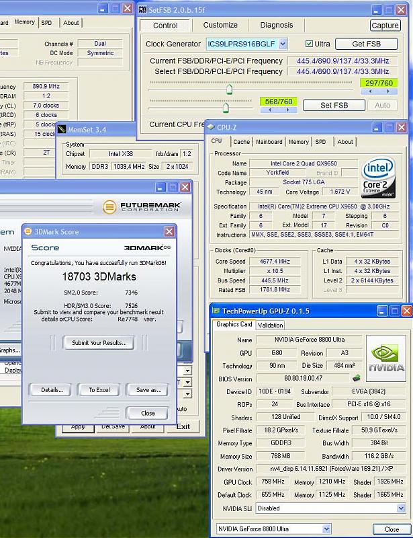
Task: Click the lower FSB slider thumb
Action: point(226,108)
